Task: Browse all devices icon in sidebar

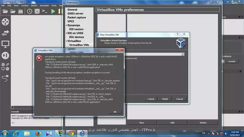Action: pyautogui.click(x=5, y=67)
